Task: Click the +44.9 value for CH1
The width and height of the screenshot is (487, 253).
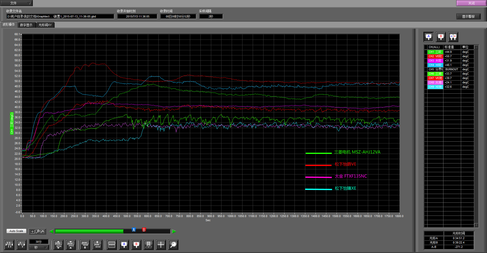Action: click(452, 52)
